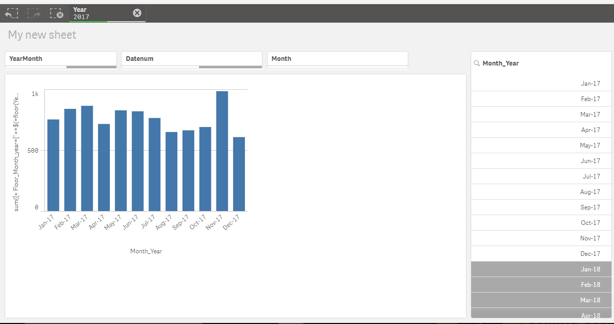This screenshot has width=614, height=324.
Task: Click the Dec-17 bar in chart
Action: coord(239,174)
